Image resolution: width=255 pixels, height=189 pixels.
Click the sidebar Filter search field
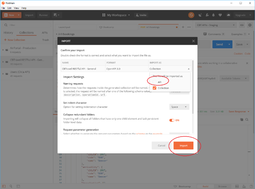click(x=27, y=25)
